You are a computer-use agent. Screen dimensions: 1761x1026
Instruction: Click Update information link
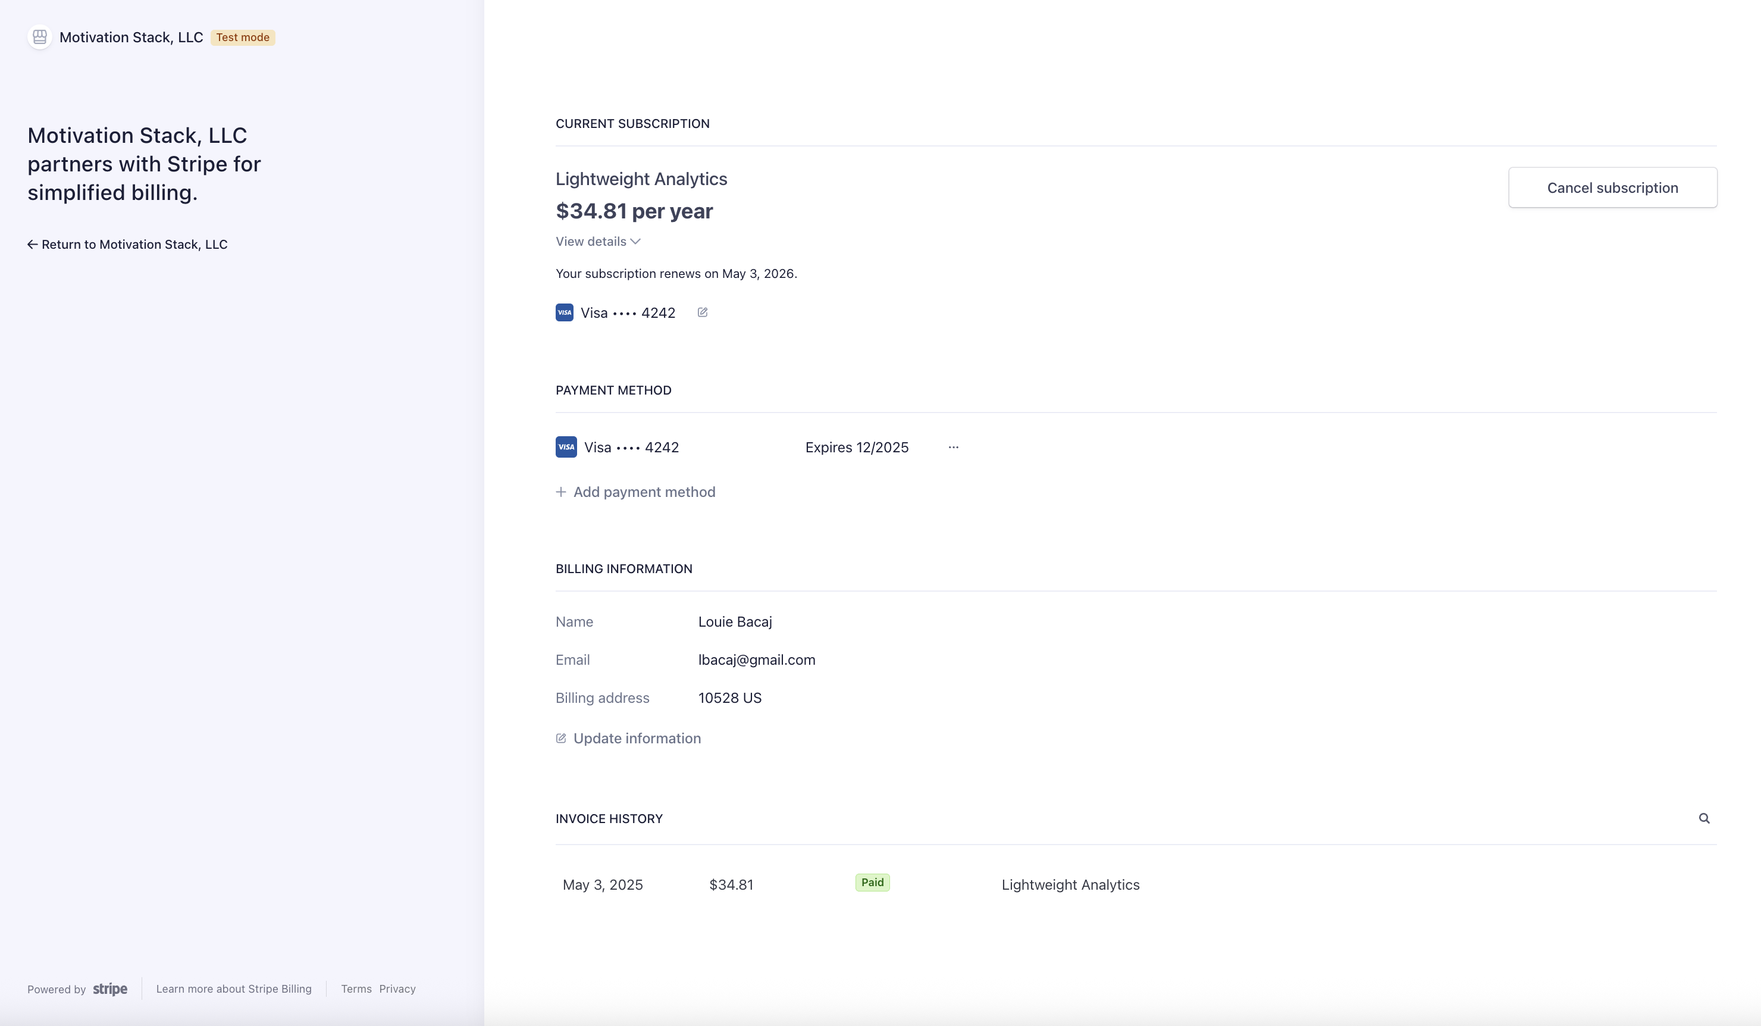[628, 738]
